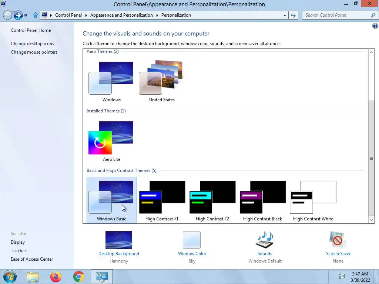
Task: Click the window title bar system icon
Action: point(3,4)
